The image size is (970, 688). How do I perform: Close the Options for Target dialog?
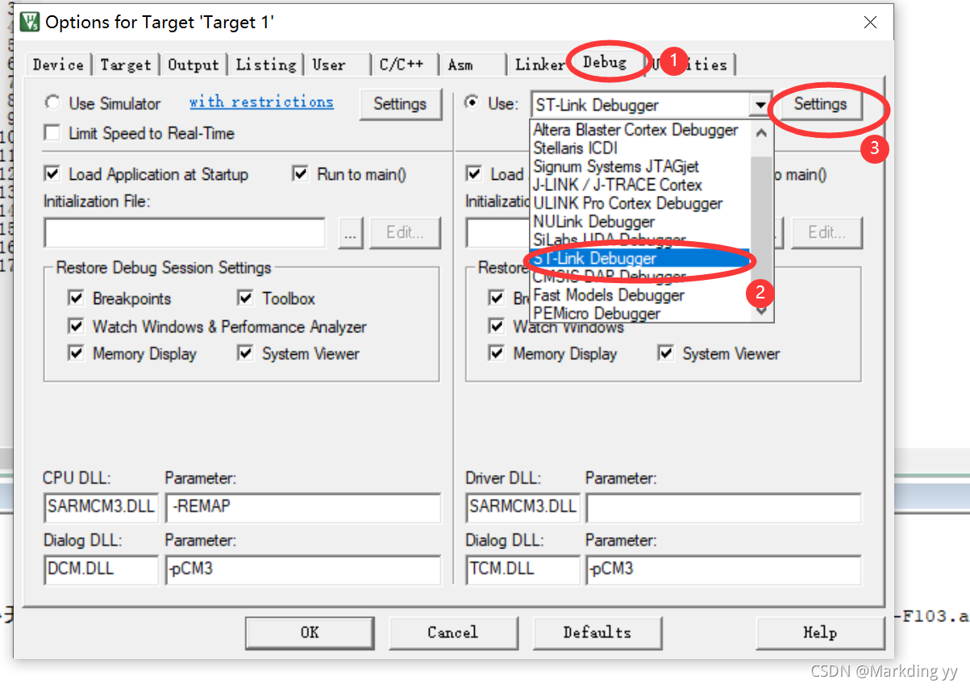point(870,23)
